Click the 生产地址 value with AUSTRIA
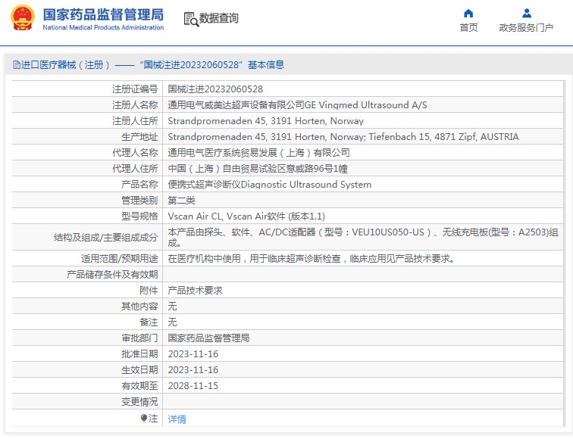 coord(343,137)
